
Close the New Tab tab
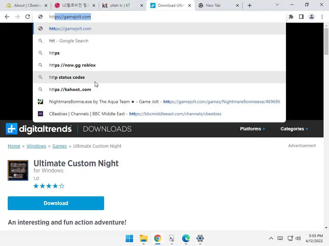(237, 5)
